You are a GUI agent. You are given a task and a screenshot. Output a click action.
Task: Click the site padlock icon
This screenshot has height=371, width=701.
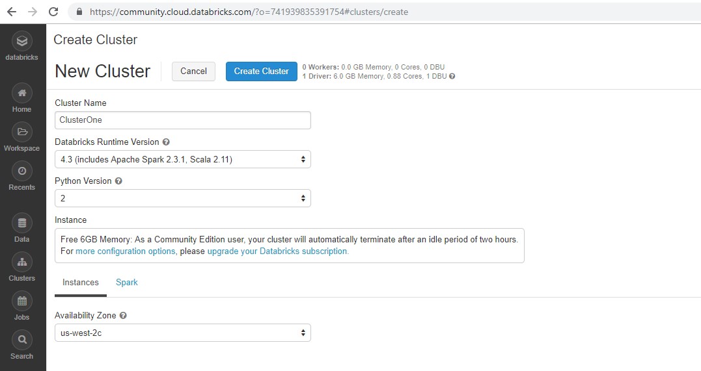tap(79, 12)
